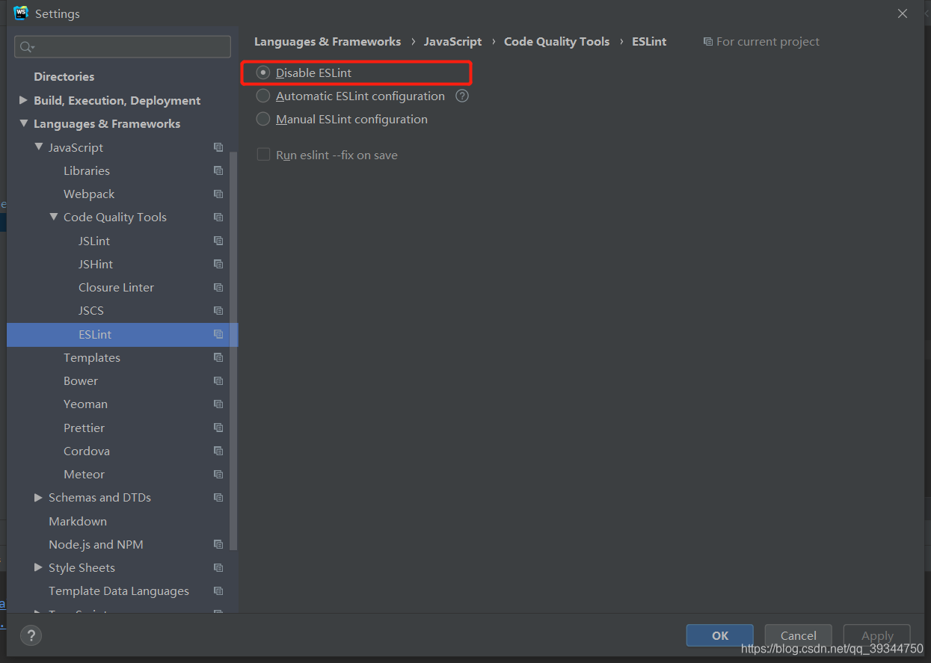Screen dimensions: 931x663
Task: Click the icon next to the JavaScript entry
Action: (218, 147)
